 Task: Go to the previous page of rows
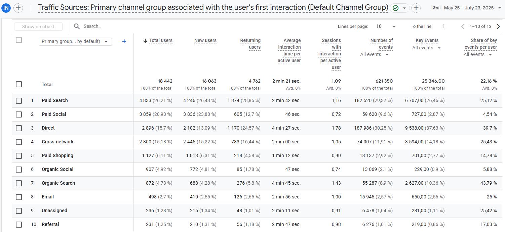click(463, 27)
